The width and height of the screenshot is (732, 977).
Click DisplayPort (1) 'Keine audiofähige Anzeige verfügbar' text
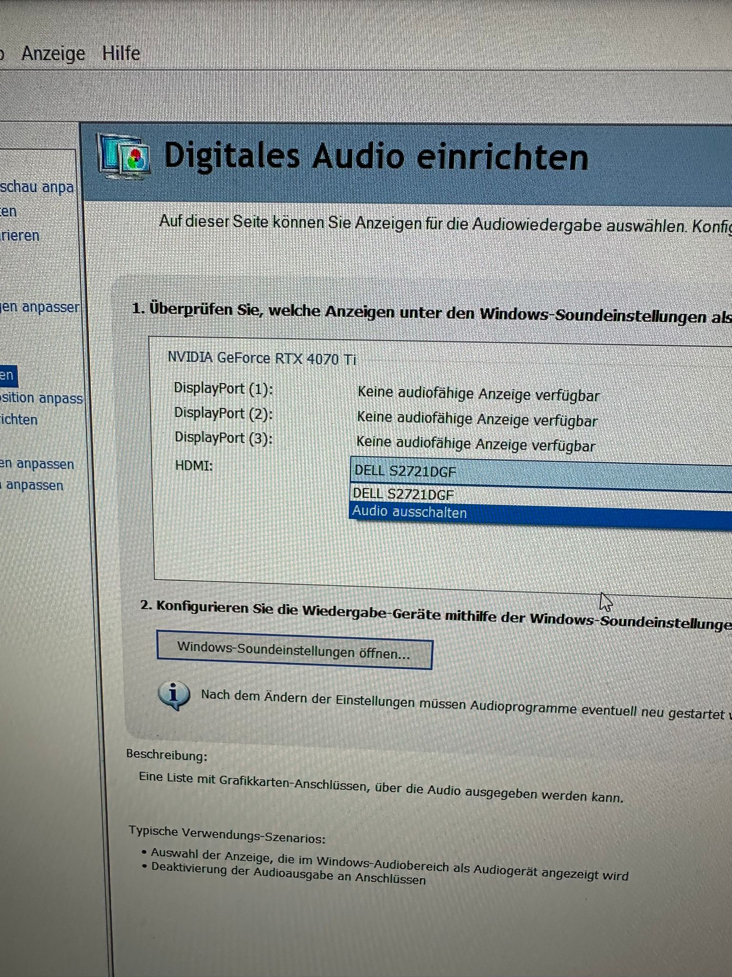tap(478, 395)
